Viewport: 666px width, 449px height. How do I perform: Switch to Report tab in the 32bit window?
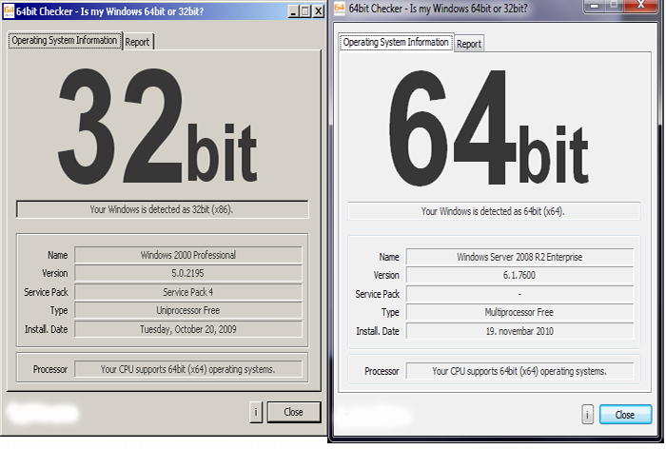coord(137,42)
